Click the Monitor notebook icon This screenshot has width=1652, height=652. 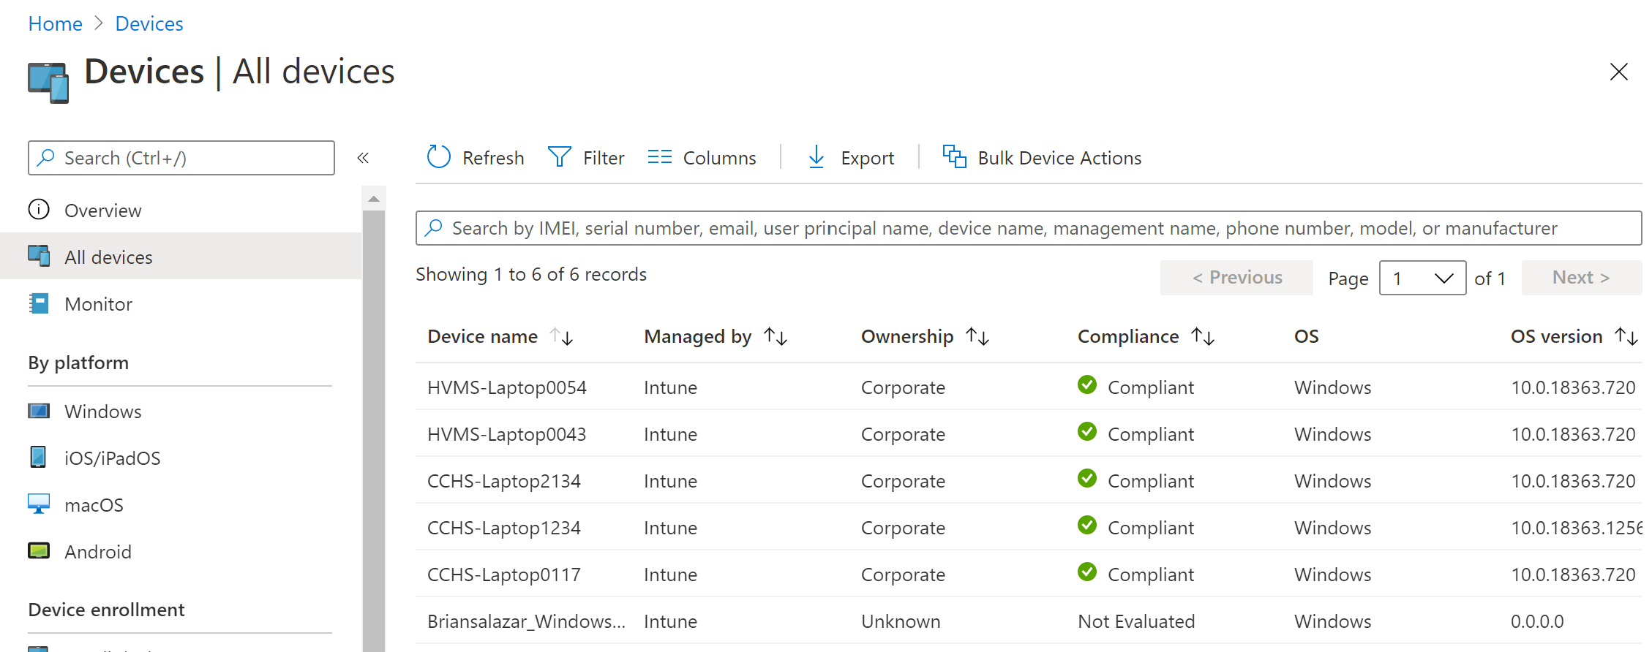coord(39,303)
